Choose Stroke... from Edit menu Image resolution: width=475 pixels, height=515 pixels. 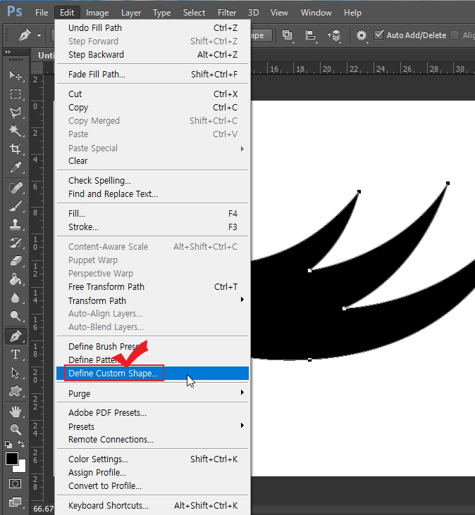[x=152, y=227]
